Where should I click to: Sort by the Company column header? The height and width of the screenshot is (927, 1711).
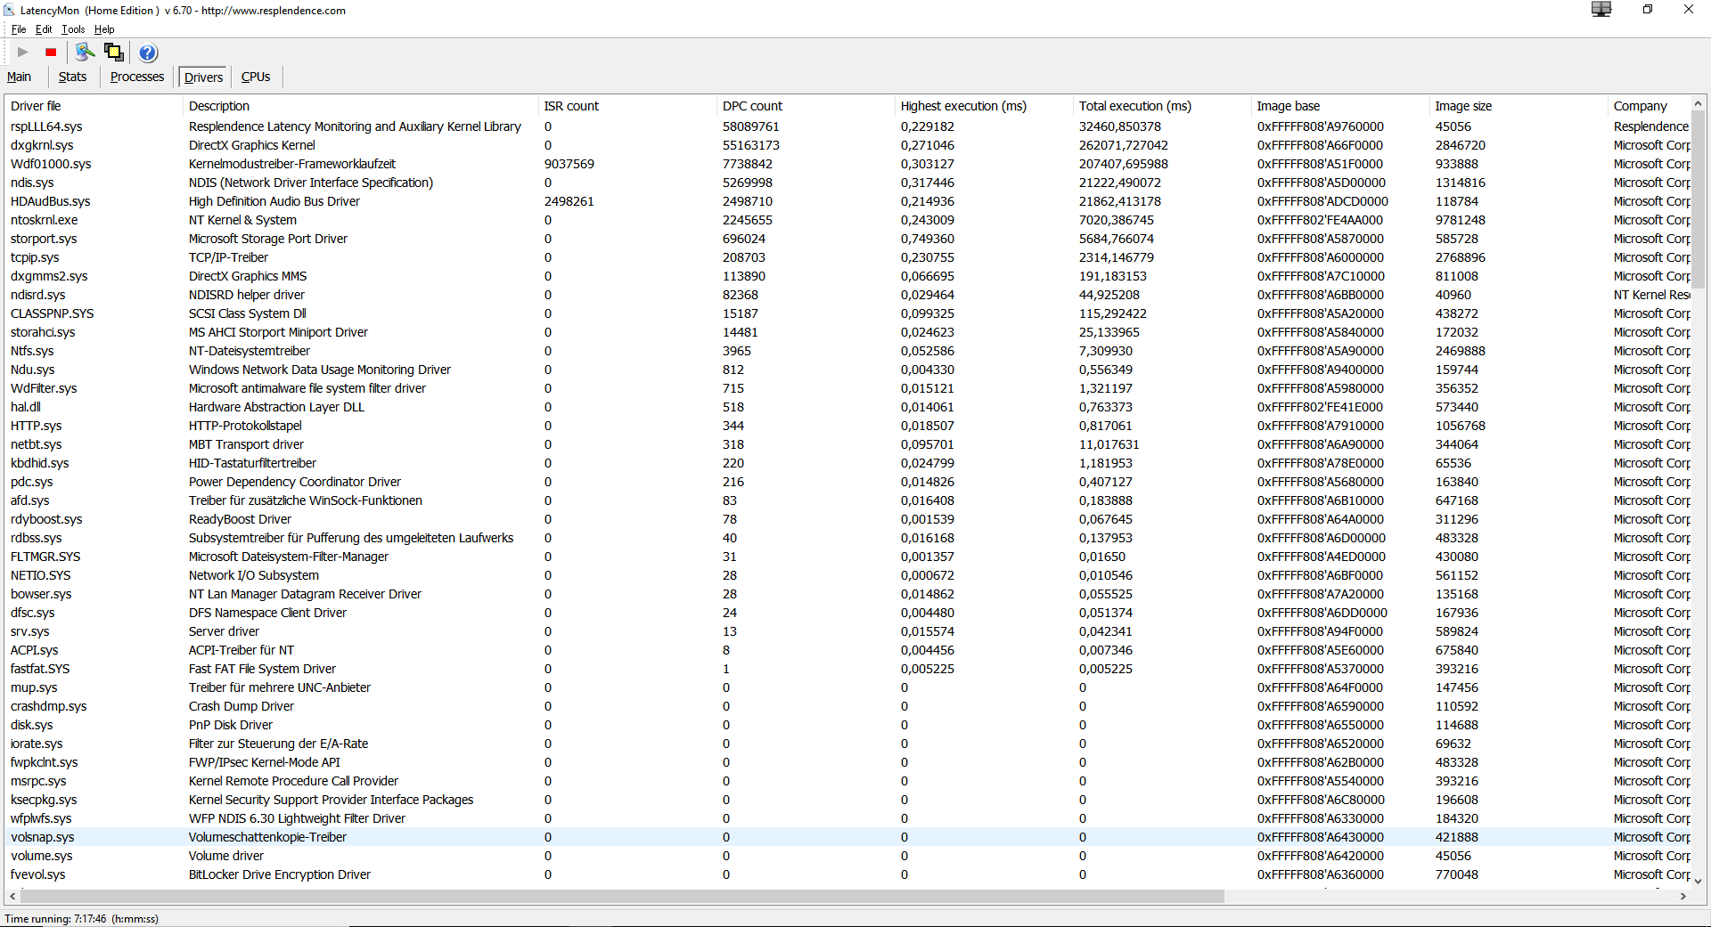pyautogui.click(x=1650, y=106)
